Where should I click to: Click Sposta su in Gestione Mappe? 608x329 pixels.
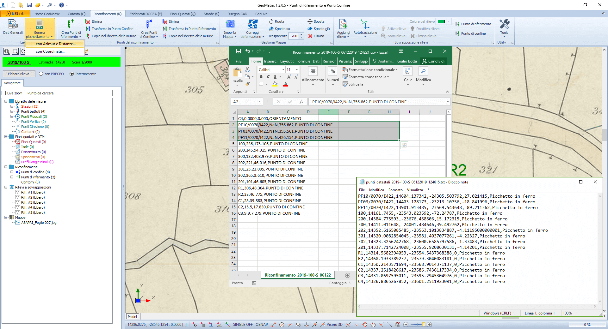[x=279, y=29]
